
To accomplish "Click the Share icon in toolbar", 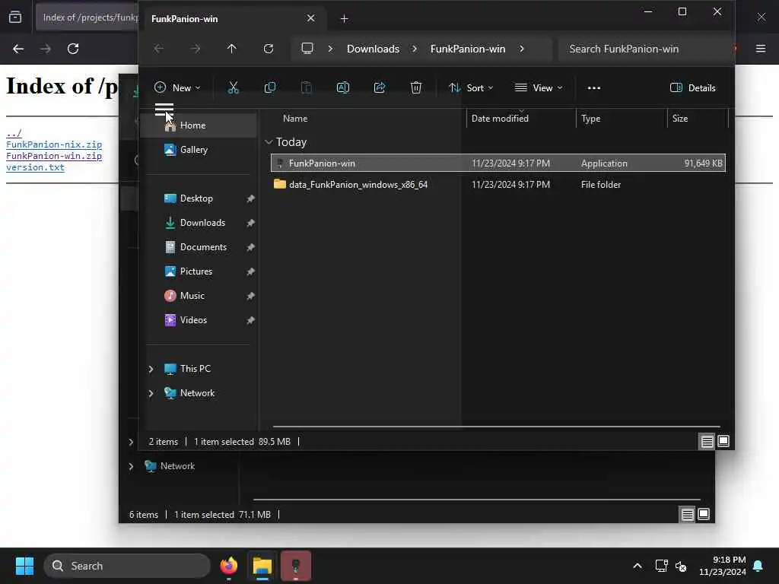I will [x=380, y=88].
